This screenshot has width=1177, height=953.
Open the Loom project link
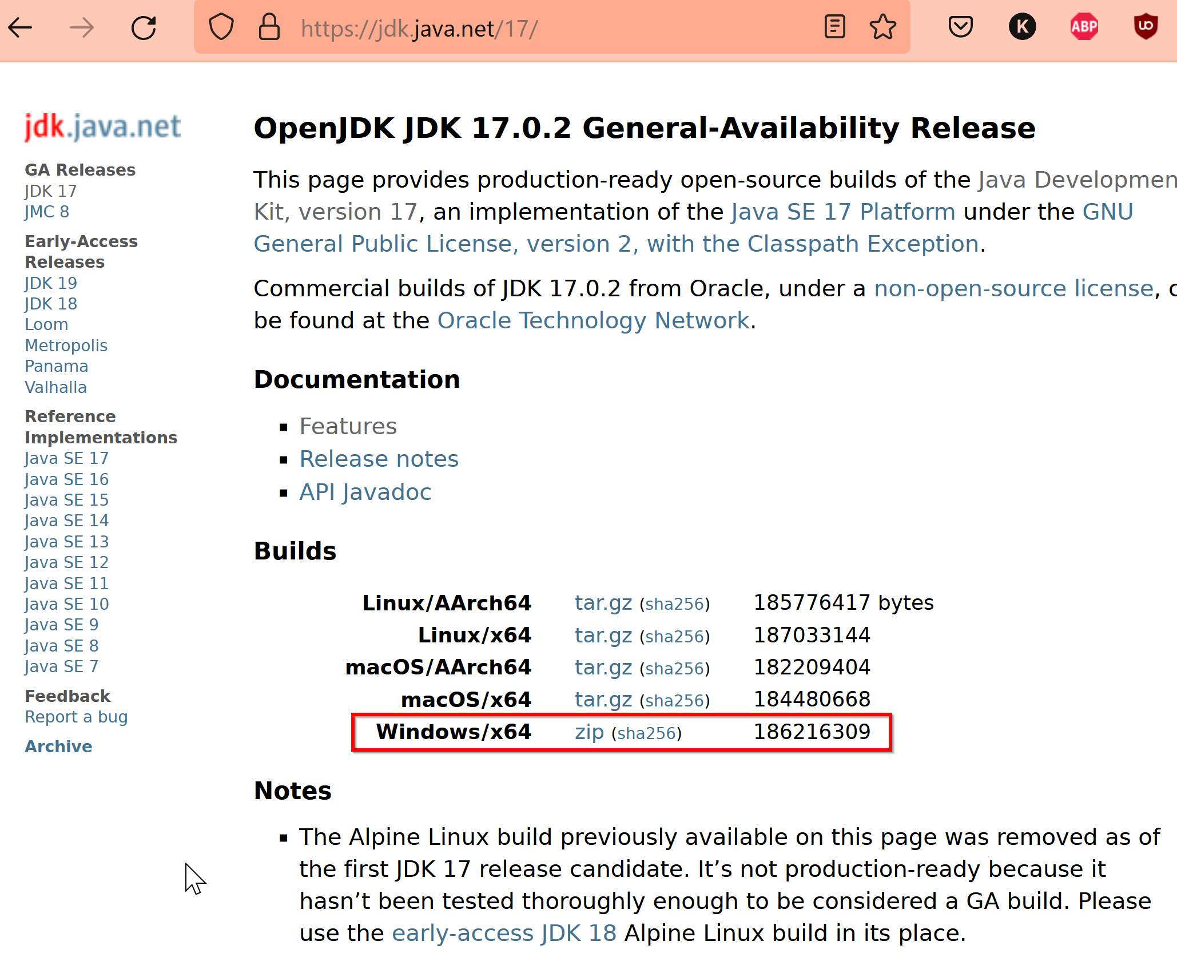click(x=46, y=324)
